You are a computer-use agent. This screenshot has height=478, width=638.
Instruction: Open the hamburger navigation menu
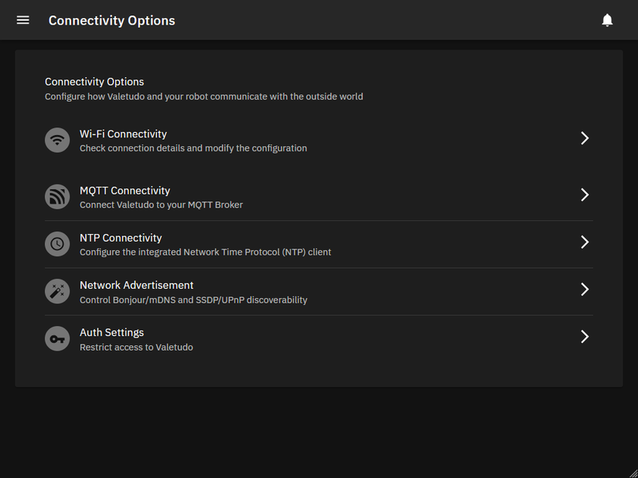coord(22,20)
